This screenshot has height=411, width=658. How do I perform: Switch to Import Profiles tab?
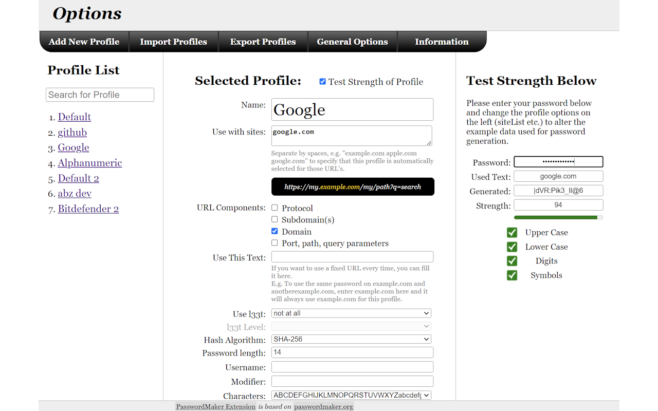click(173, 42)
